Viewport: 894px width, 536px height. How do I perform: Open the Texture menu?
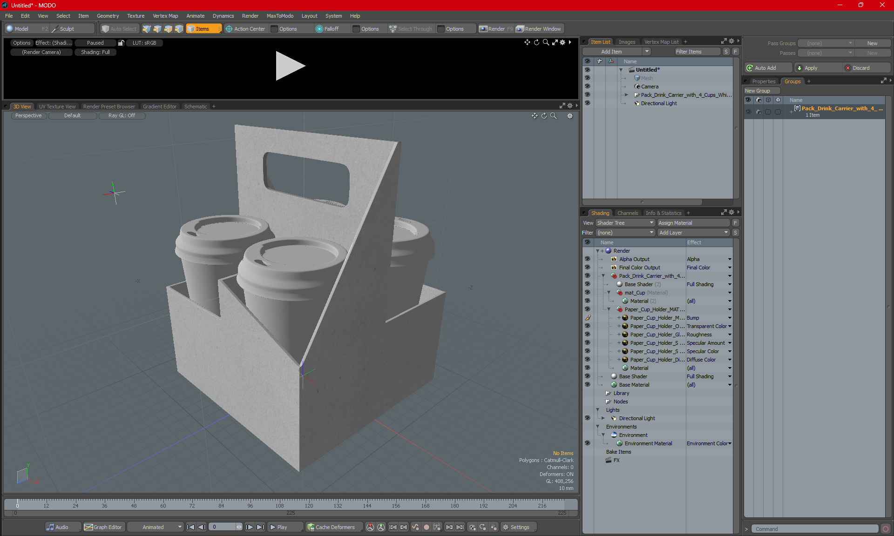(x=135, y=16)
